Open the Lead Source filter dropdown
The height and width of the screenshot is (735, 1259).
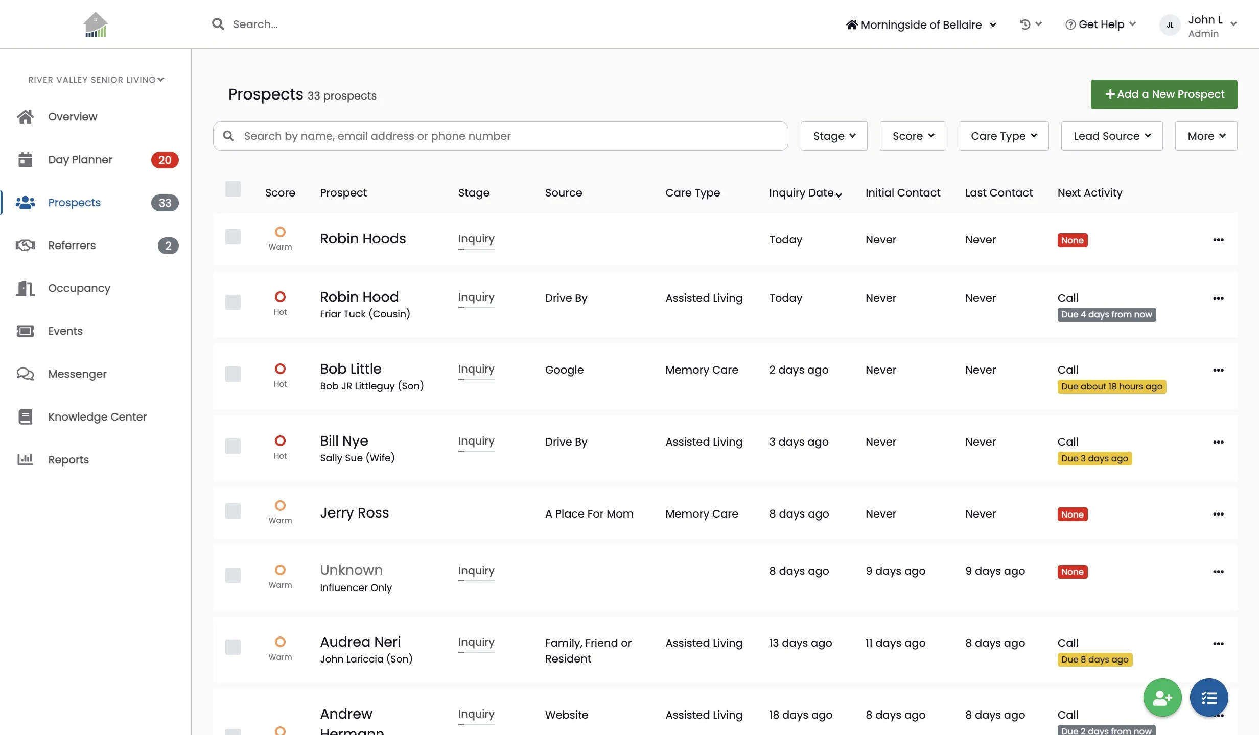coord(1111,136)
